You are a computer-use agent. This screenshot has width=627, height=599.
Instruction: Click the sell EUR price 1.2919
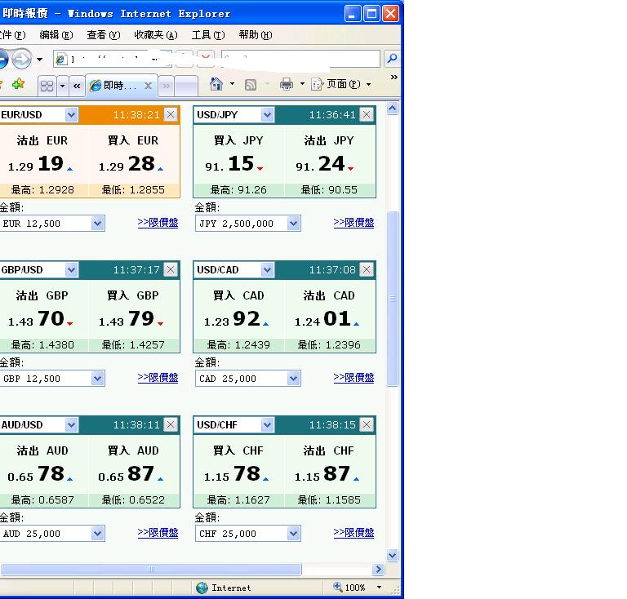[x=40, y=164]
